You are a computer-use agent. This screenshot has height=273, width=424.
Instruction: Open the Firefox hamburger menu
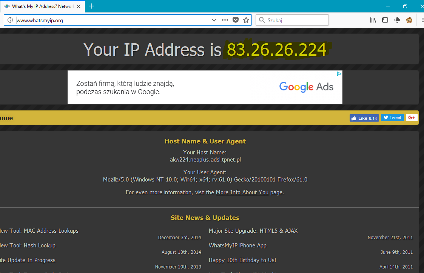[x=421, y=20]
